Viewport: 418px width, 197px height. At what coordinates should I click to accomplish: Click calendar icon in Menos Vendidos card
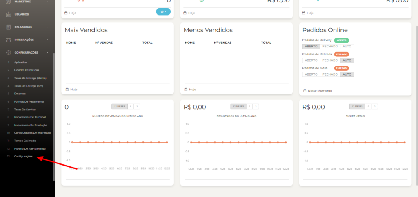click(x=185, y=89)
